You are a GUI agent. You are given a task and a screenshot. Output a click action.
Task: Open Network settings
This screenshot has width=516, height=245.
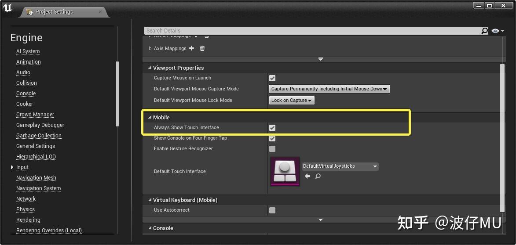click(26, 199)
